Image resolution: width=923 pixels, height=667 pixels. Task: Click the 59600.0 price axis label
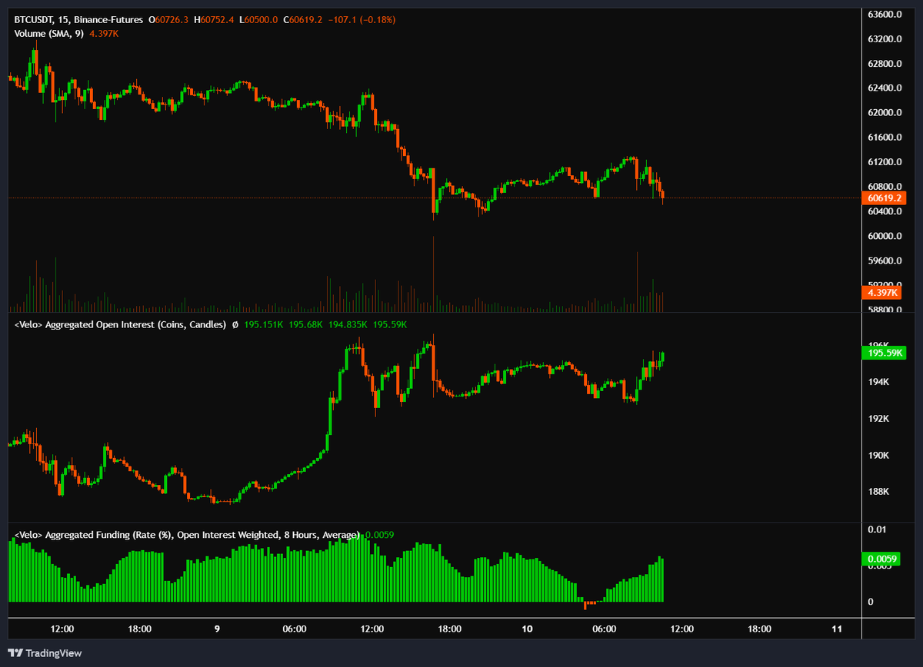tap(885, 260)
